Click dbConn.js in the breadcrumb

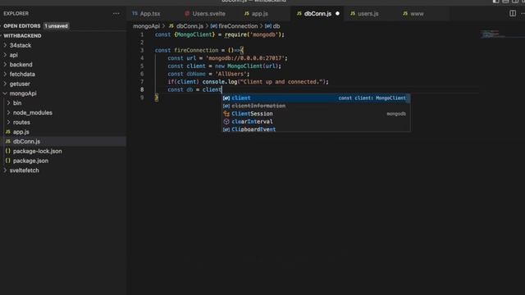(189, 26)
